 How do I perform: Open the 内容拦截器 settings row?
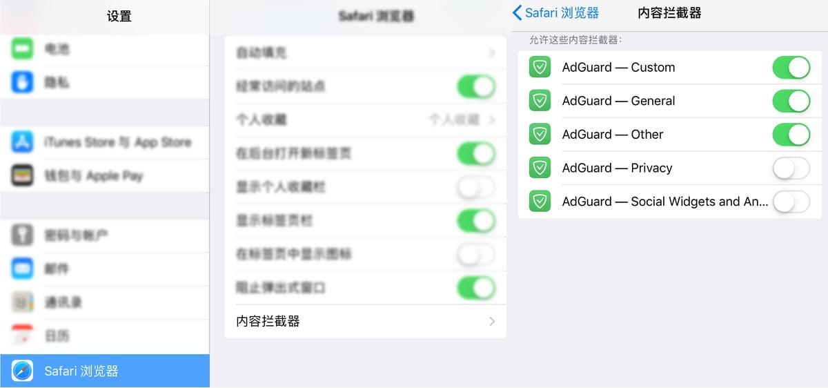(x=366, y=321)
